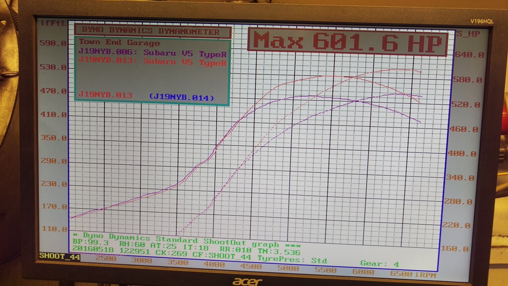This screenshot has height=286, width=508.
Task: Click the ifFtL axis unit label
Action: pyautogui.click(x=54, y=23)
